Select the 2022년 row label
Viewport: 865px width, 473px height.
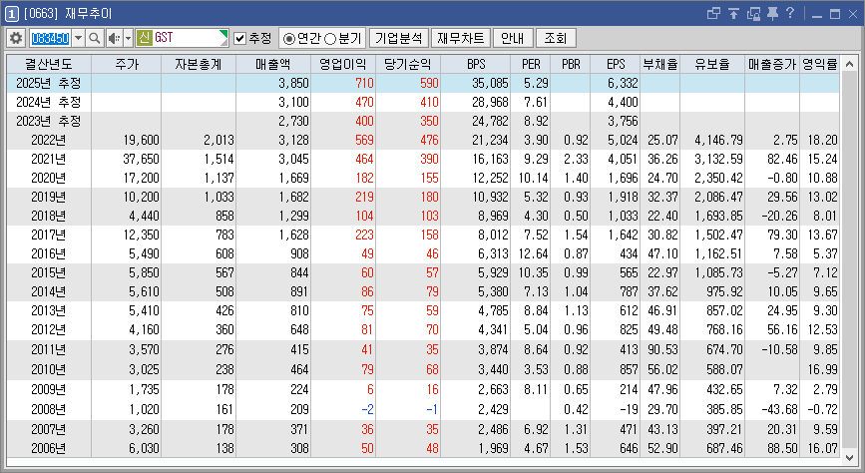tap(49, 140)
